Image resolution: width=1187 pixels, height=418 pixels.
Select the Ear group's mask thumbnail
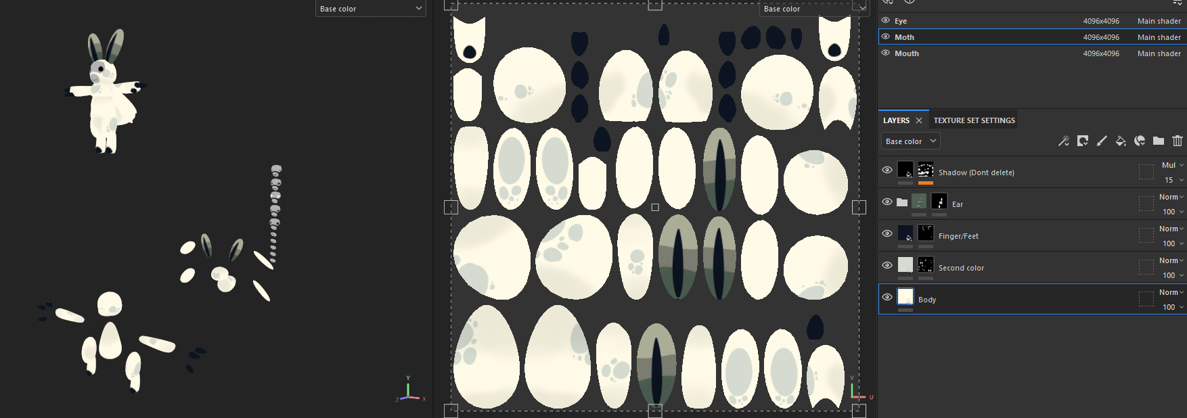point(939,201)
